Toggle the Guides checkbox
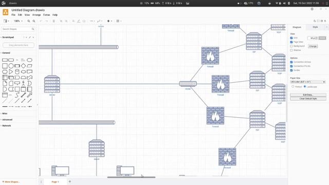 click(291, 70)
